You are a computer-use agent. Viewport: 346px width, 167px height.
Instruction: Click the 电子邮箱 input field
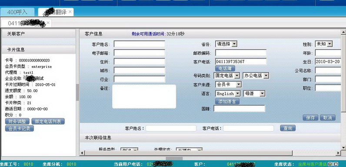click(140, 53)
